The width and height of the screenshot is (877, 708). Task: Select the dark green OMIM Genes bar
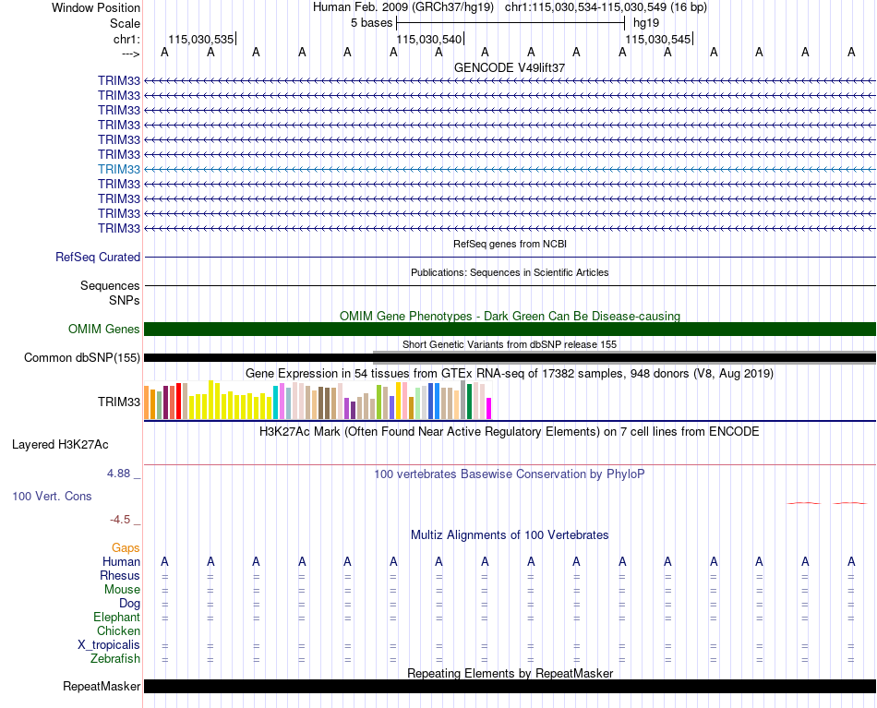pos(510,329)
